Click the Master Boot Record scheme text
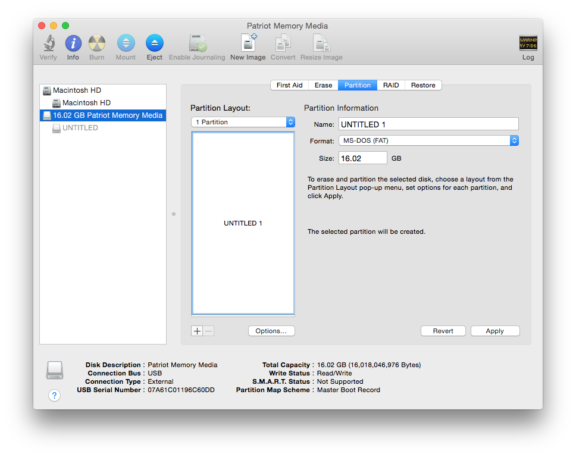 coord(349,390)
